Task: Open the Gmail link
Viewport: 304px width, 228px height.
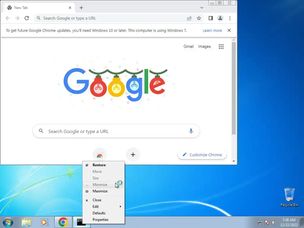Action: 189,47
